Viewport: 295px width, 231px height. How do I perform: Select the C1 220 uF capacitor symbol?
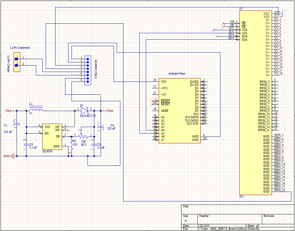(x=17, y=124)
